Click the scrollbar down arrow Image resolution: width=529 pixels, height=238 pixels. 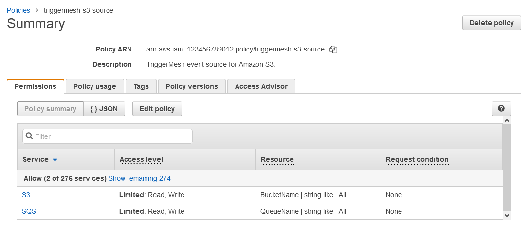(507, 216)
